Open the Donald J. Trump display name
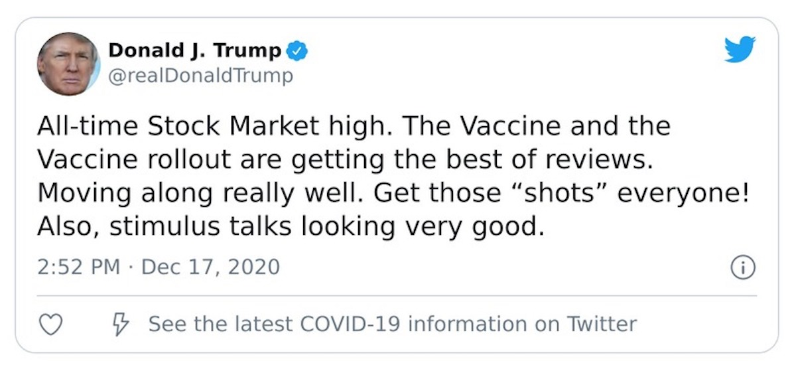Screen dimensions: 796x373 click(x=194, y=50)
